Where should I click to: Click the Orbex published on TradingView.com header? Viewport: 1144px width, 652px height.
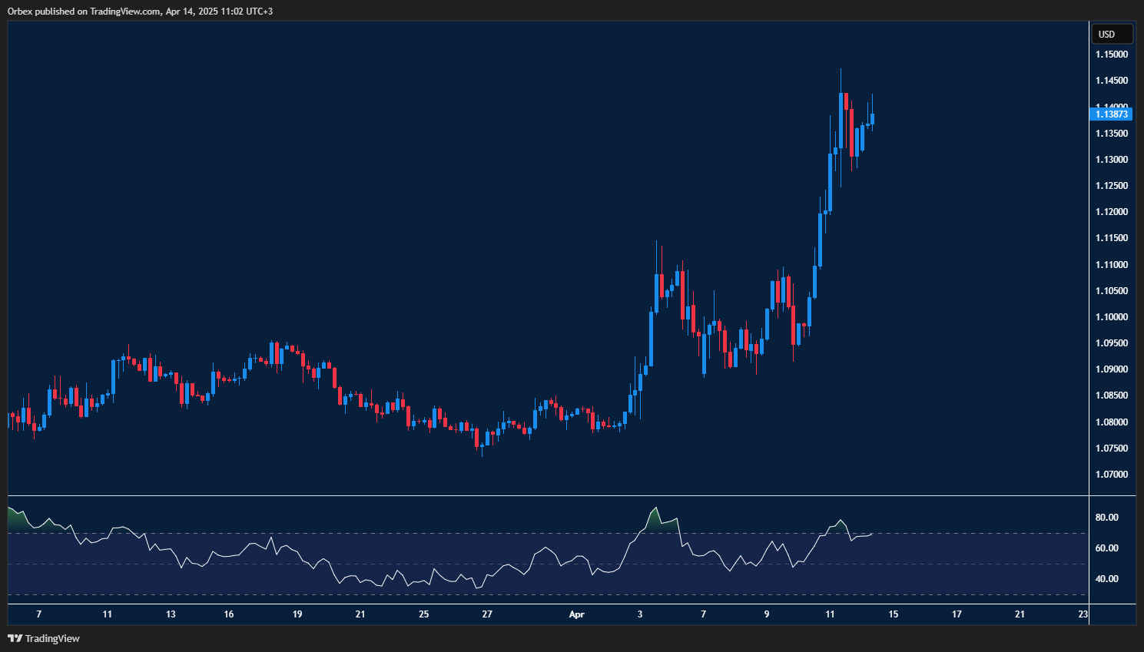[x=140, y=12]
